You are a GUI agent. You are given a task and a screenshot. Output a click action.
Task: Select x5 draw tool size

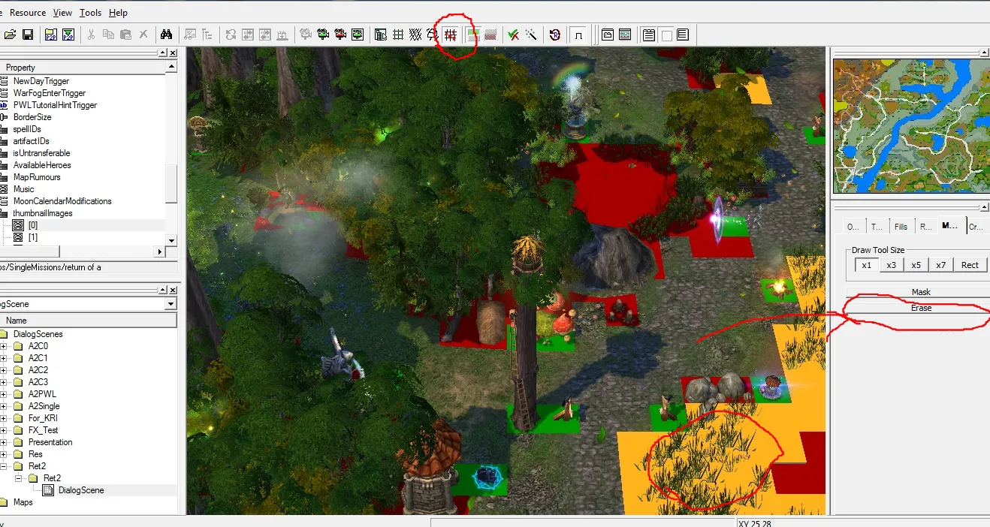pos(916,265)
